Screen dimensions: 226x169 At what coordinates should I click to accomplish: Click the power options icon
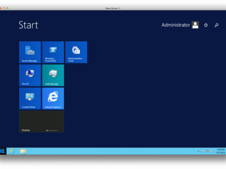[206, 25]
